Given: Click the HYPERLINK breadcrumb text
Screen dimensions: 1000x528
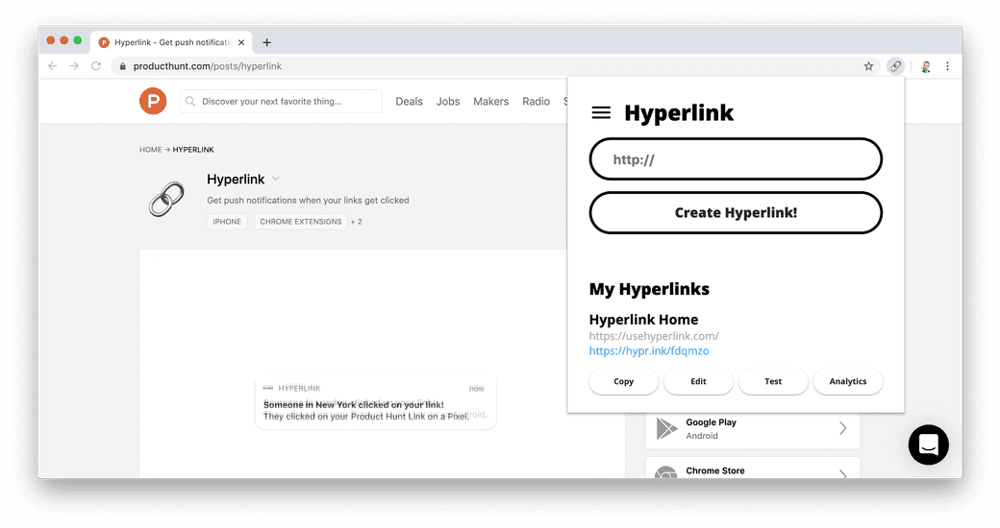Looking at the screenshot, I should 193,150.
